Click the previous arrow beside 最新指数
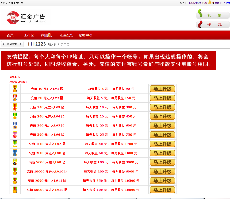Screen dimensions: 230x199 click(3, 44)
